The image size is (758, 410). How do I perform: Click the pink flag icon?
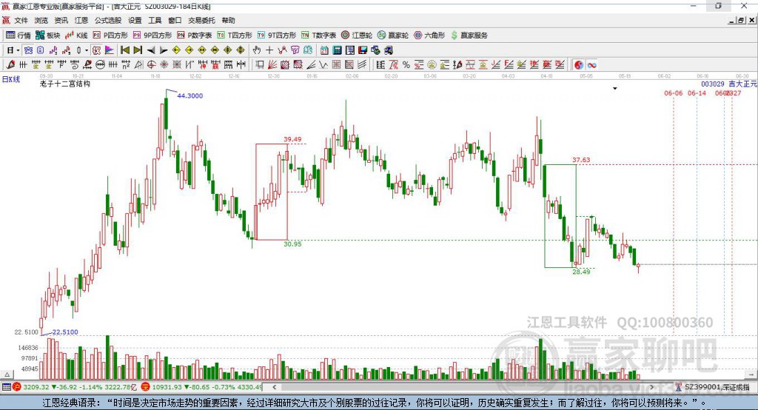coord(110,50)
